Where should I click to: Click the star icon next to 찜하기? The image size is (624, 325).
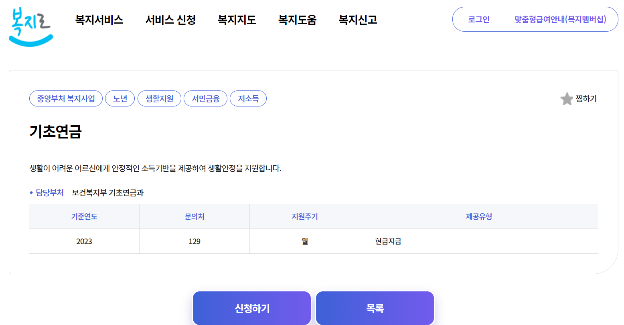click(x=567, y=99)
